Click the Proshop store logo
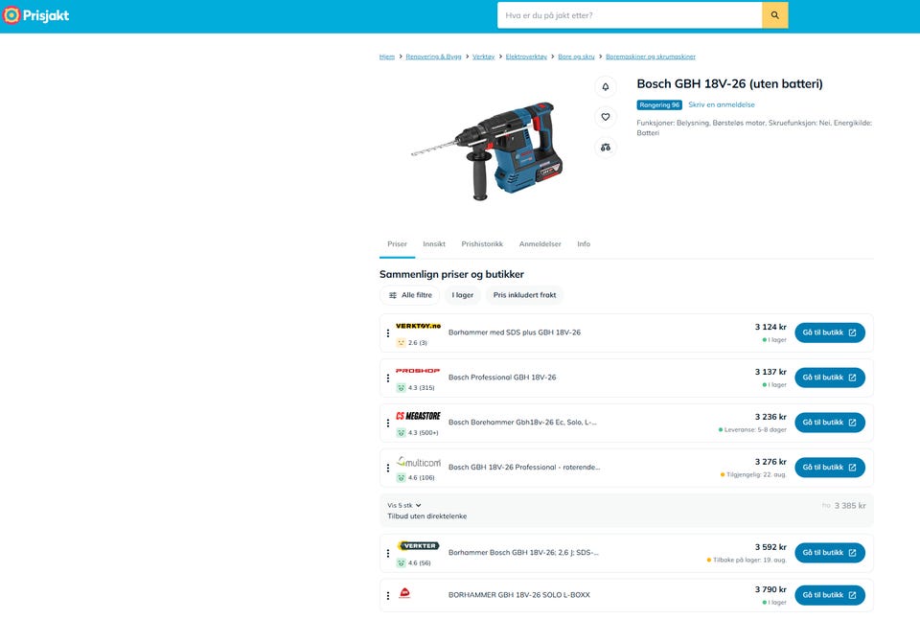The height and width of the screenshot is (619, 920). [x=418, y=371]
